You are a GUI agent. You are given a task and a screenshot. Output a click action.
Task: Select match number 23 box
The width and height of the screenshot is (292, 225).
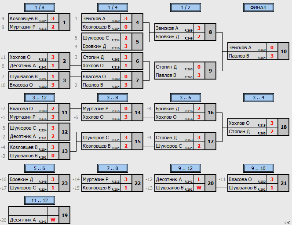tap(65, 183)
